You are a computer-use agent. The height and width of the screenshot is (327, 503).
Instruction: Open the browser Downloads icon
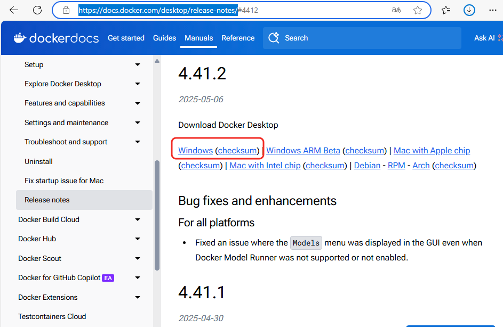tap(468, 10)
